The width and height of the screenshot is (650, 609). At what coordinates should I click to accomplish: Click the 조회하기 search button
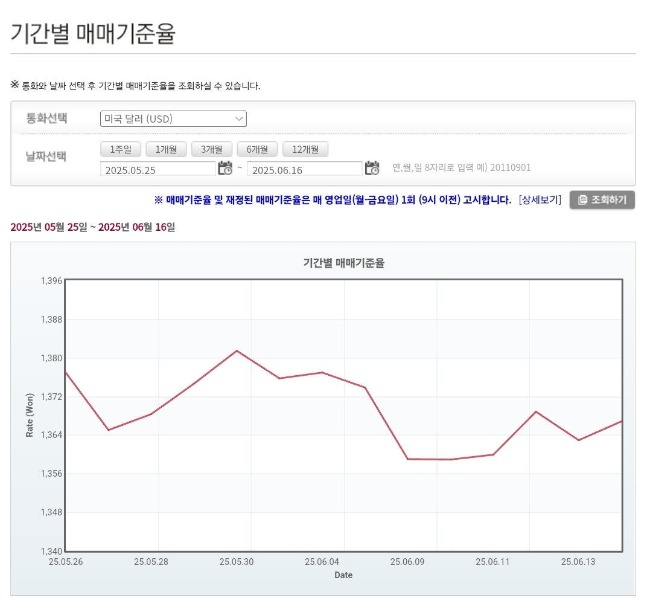tap(602, 200)
